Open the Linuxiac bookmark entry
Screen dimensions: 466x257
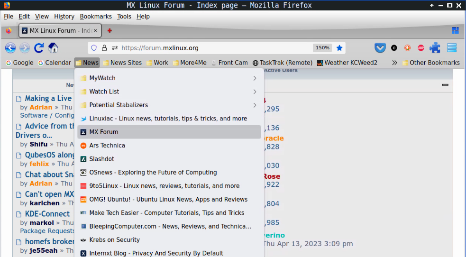[169, 119]
